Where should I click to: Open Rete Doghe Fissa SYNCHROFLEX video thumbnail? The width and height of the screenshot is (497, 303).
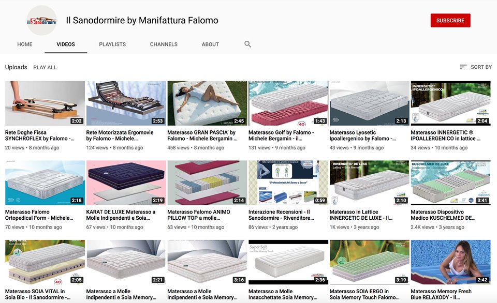pyautogui.click(x=45, y=103)
